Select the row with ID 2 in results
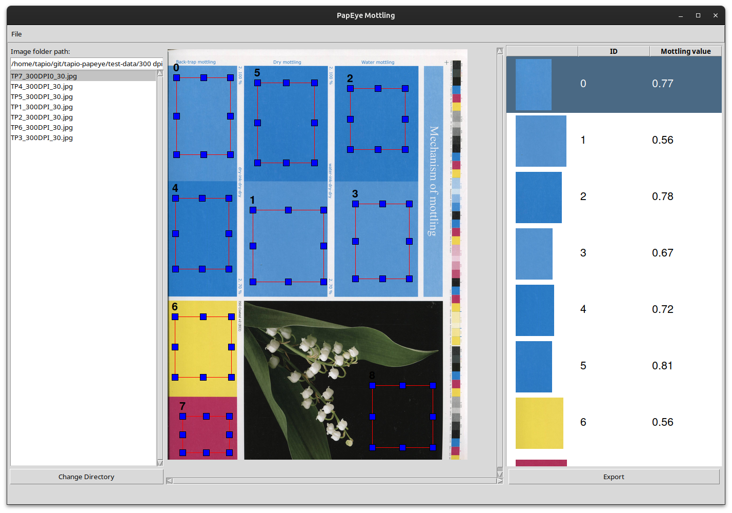The height and width of the screenshot is (513, 732). coord(614,197)
